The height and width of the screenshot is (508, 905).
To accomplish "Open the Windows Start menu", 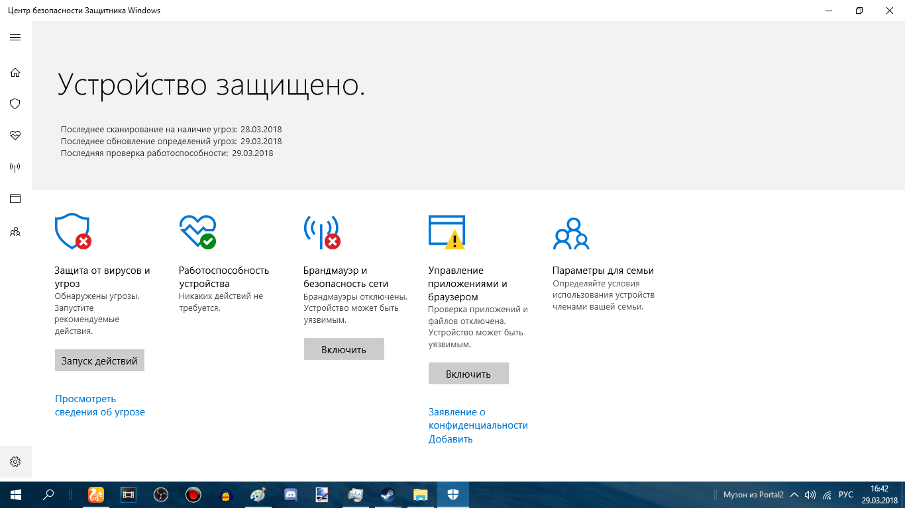I will click(x=15, y=495).
